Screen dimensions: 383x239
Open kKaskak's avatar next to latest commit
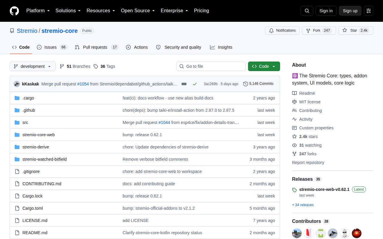click(17, 84)
